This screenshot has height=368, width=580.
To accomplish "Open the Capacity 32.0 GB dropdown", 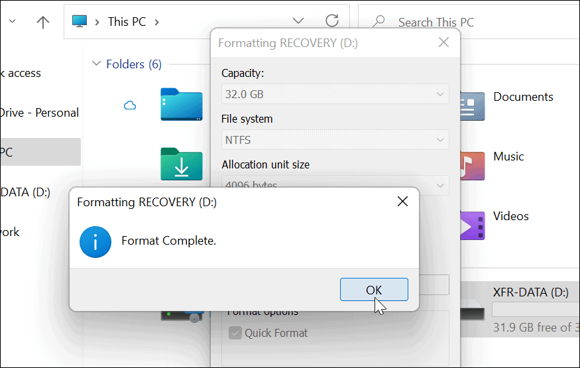I will coord(335,94).
